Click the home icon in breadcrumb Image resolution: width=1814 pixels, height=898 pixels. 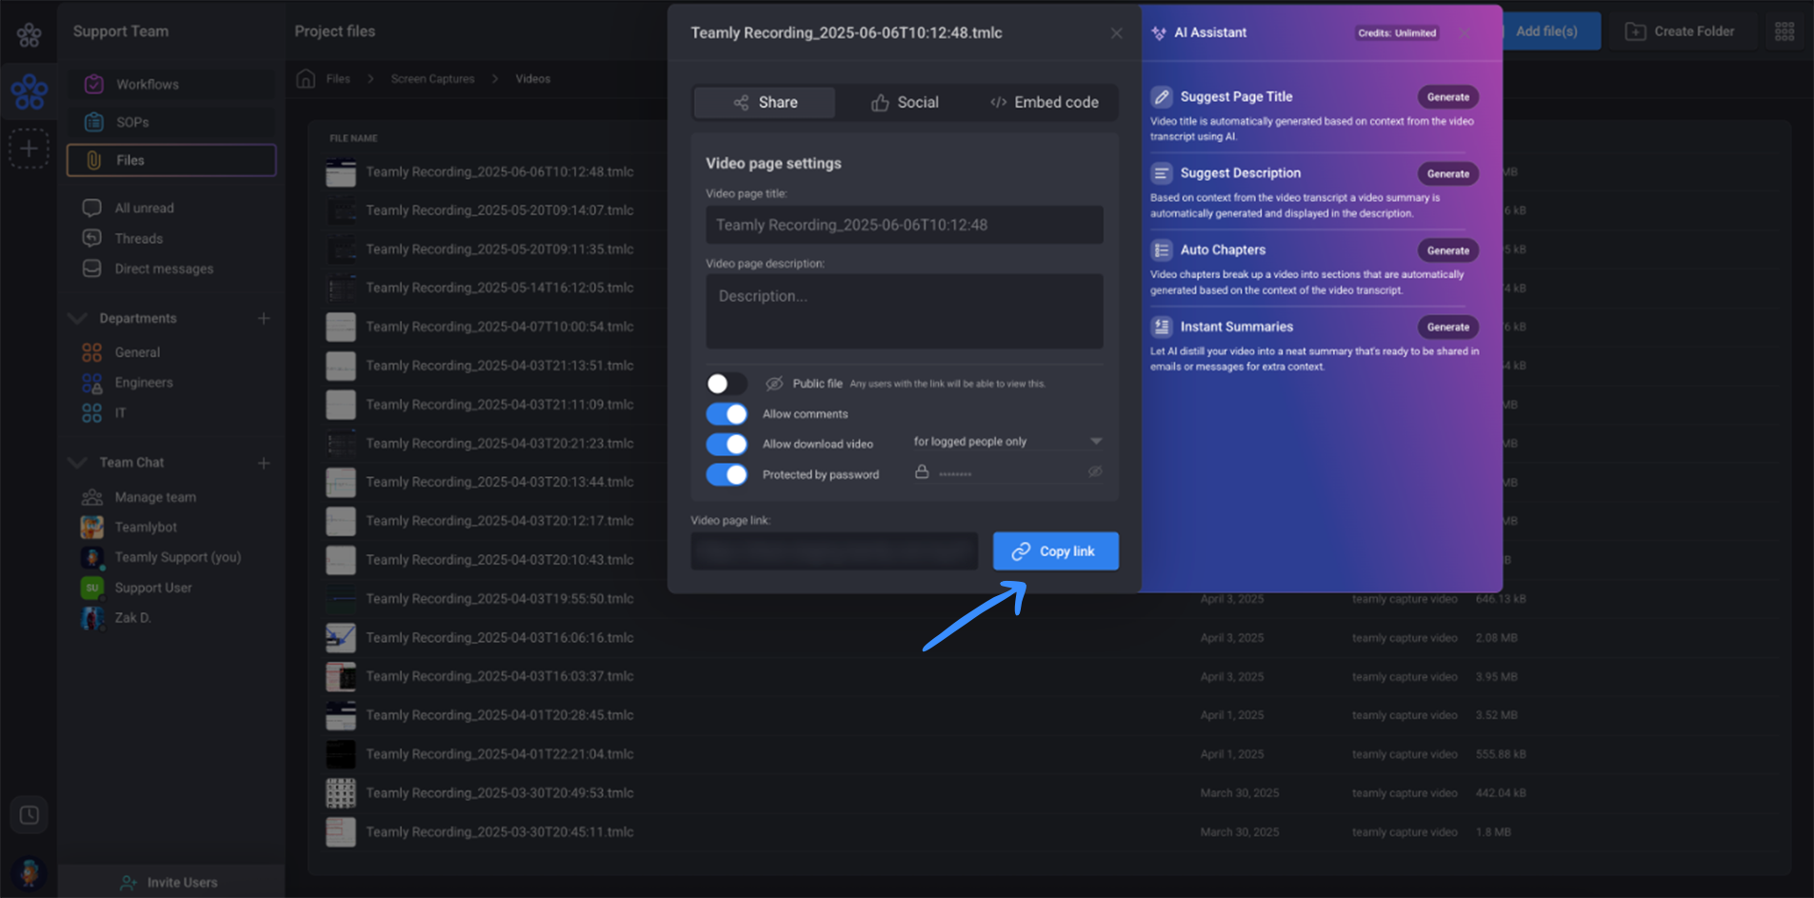[306, 78]
